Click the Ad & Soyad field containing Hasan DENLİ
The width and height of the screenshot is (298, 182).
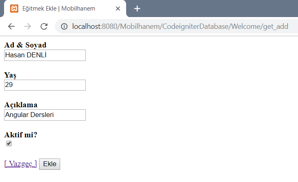click(45, 55)
